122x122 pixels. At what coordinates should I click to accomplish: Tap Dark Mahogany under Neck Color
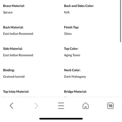click(x=75, y=77)
